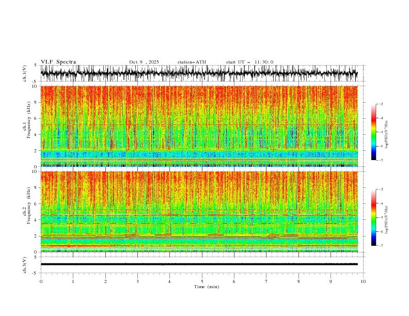The height and width of the screenshot is (316, 409).
Task: Click the "ch.1(V)" axis label
Action: 25,73
